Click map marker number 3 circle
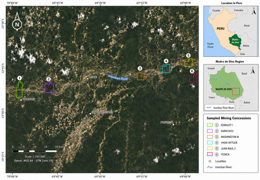This screenshot has height=180, width=260. tap(140, 68)
